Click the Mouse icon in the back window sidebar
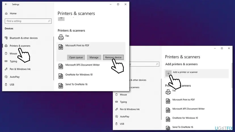This screenshot has height=132, width=235. [116, 95]
